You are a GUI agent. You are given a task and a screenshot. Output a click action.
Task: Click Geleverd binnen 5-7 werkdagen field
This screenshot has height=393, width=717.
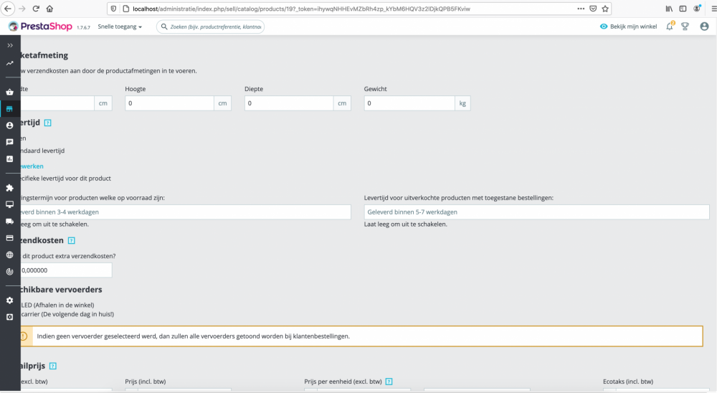click(x=536, y=212)
